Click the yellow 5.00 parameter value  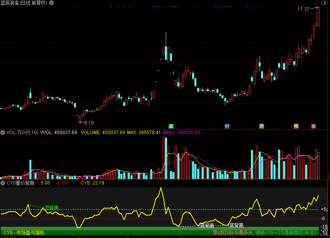45,183
